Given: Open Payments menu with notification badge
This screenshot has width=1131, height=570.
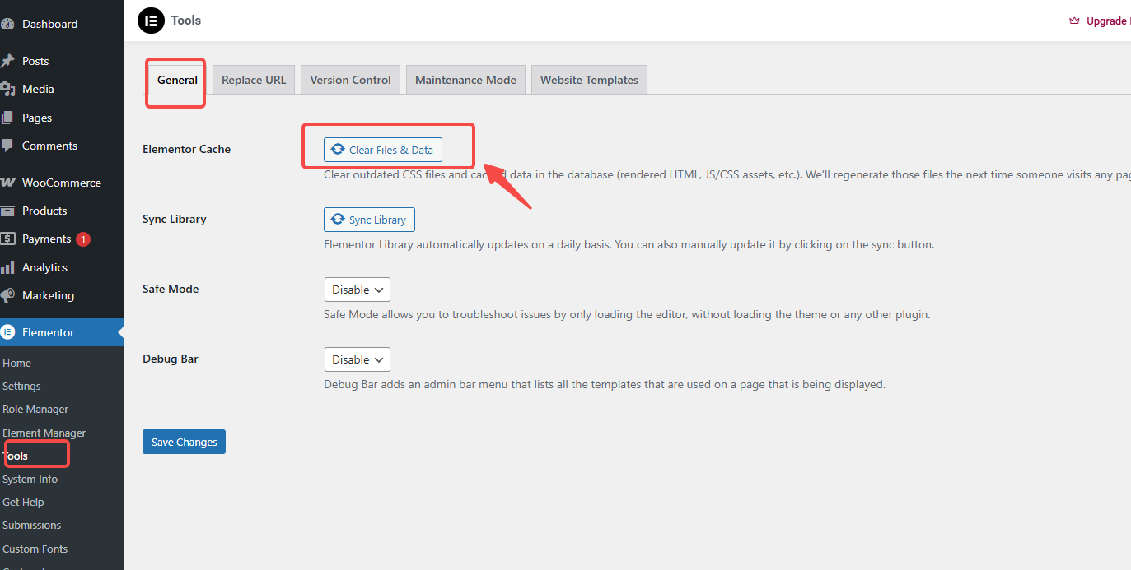Looking at the screenshot, I should pos(47,239).
